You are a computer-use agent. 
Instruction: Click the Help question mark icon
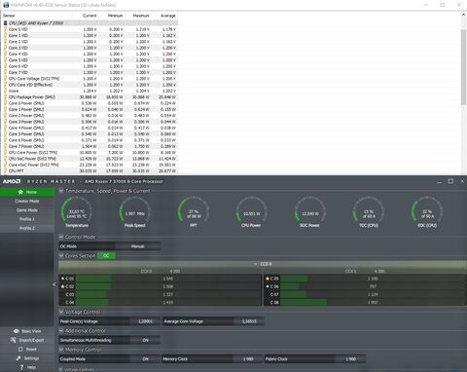point(21,367)
